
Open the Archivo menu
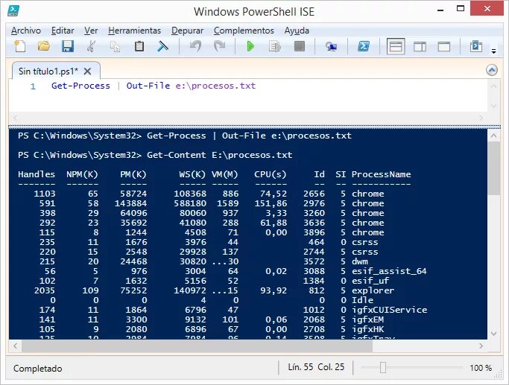[x=26, y=31]
